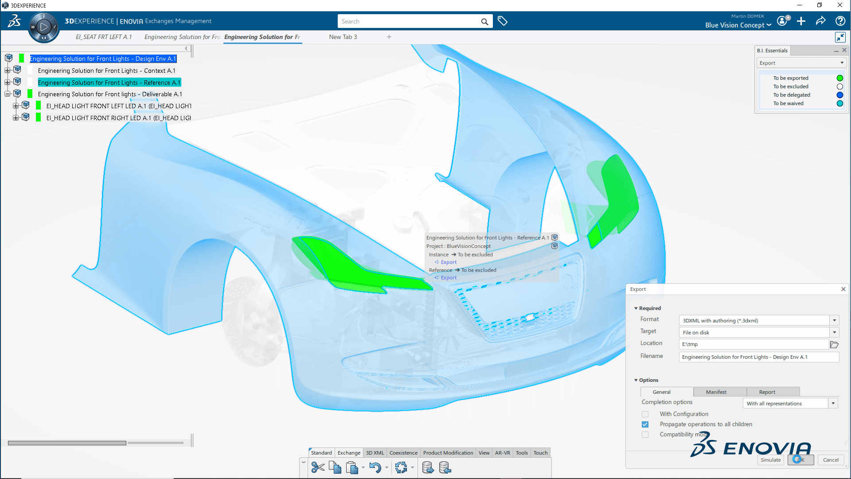This screenshot has height=479, width=851.
Task: Click the Copy icon in bottom toolbar
Action: pos(335,467)
